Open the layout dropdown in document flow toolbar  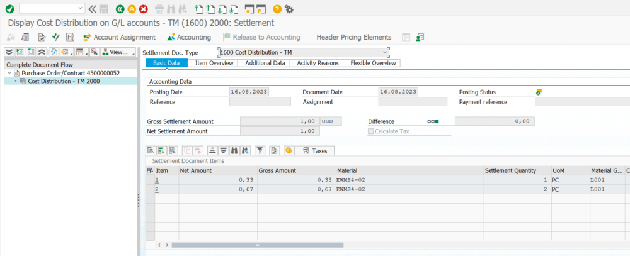pyautogui.click(x=81, y=52)
